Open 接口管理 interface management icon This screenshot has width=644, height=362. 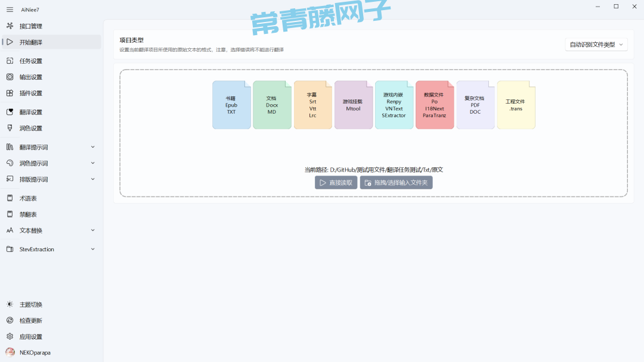tap(10, 26)
